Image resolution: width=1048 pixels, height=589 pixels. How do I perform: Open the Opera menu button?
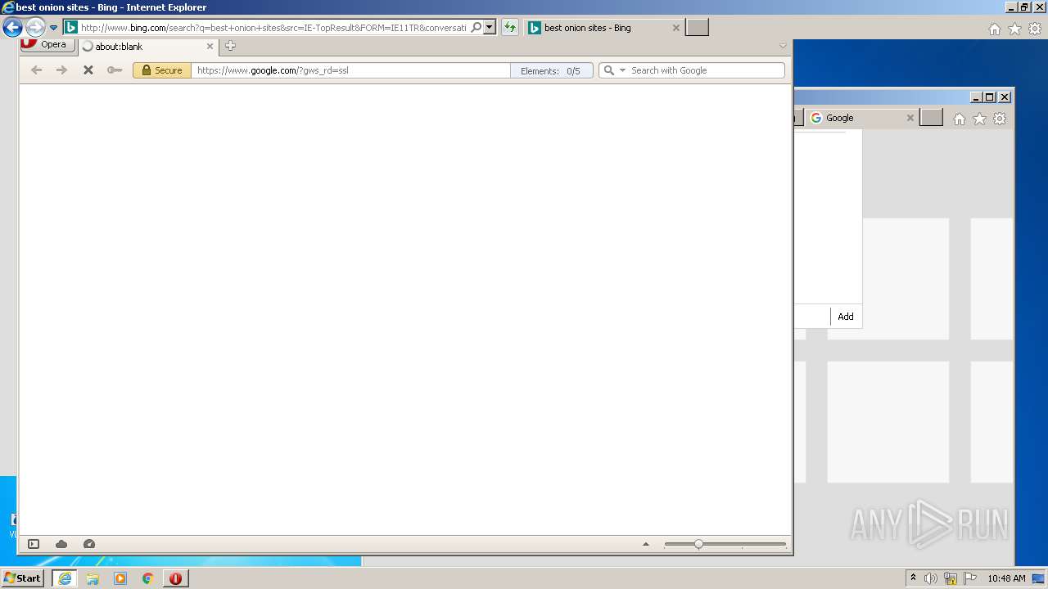tap(48, 45)
